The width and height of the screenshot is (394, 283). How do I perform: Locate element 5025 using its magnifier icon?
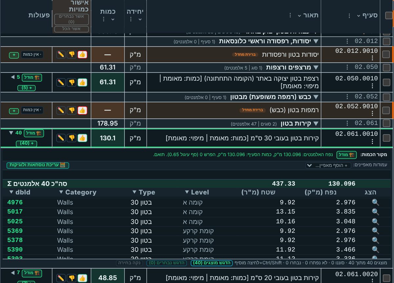(x=375, y=221)
